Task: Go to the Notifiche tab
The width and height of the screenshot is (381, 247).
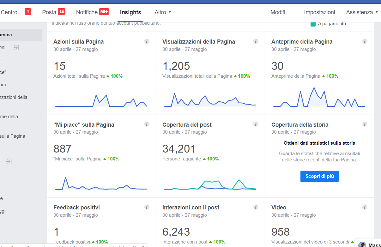Action: pos(93,12)
